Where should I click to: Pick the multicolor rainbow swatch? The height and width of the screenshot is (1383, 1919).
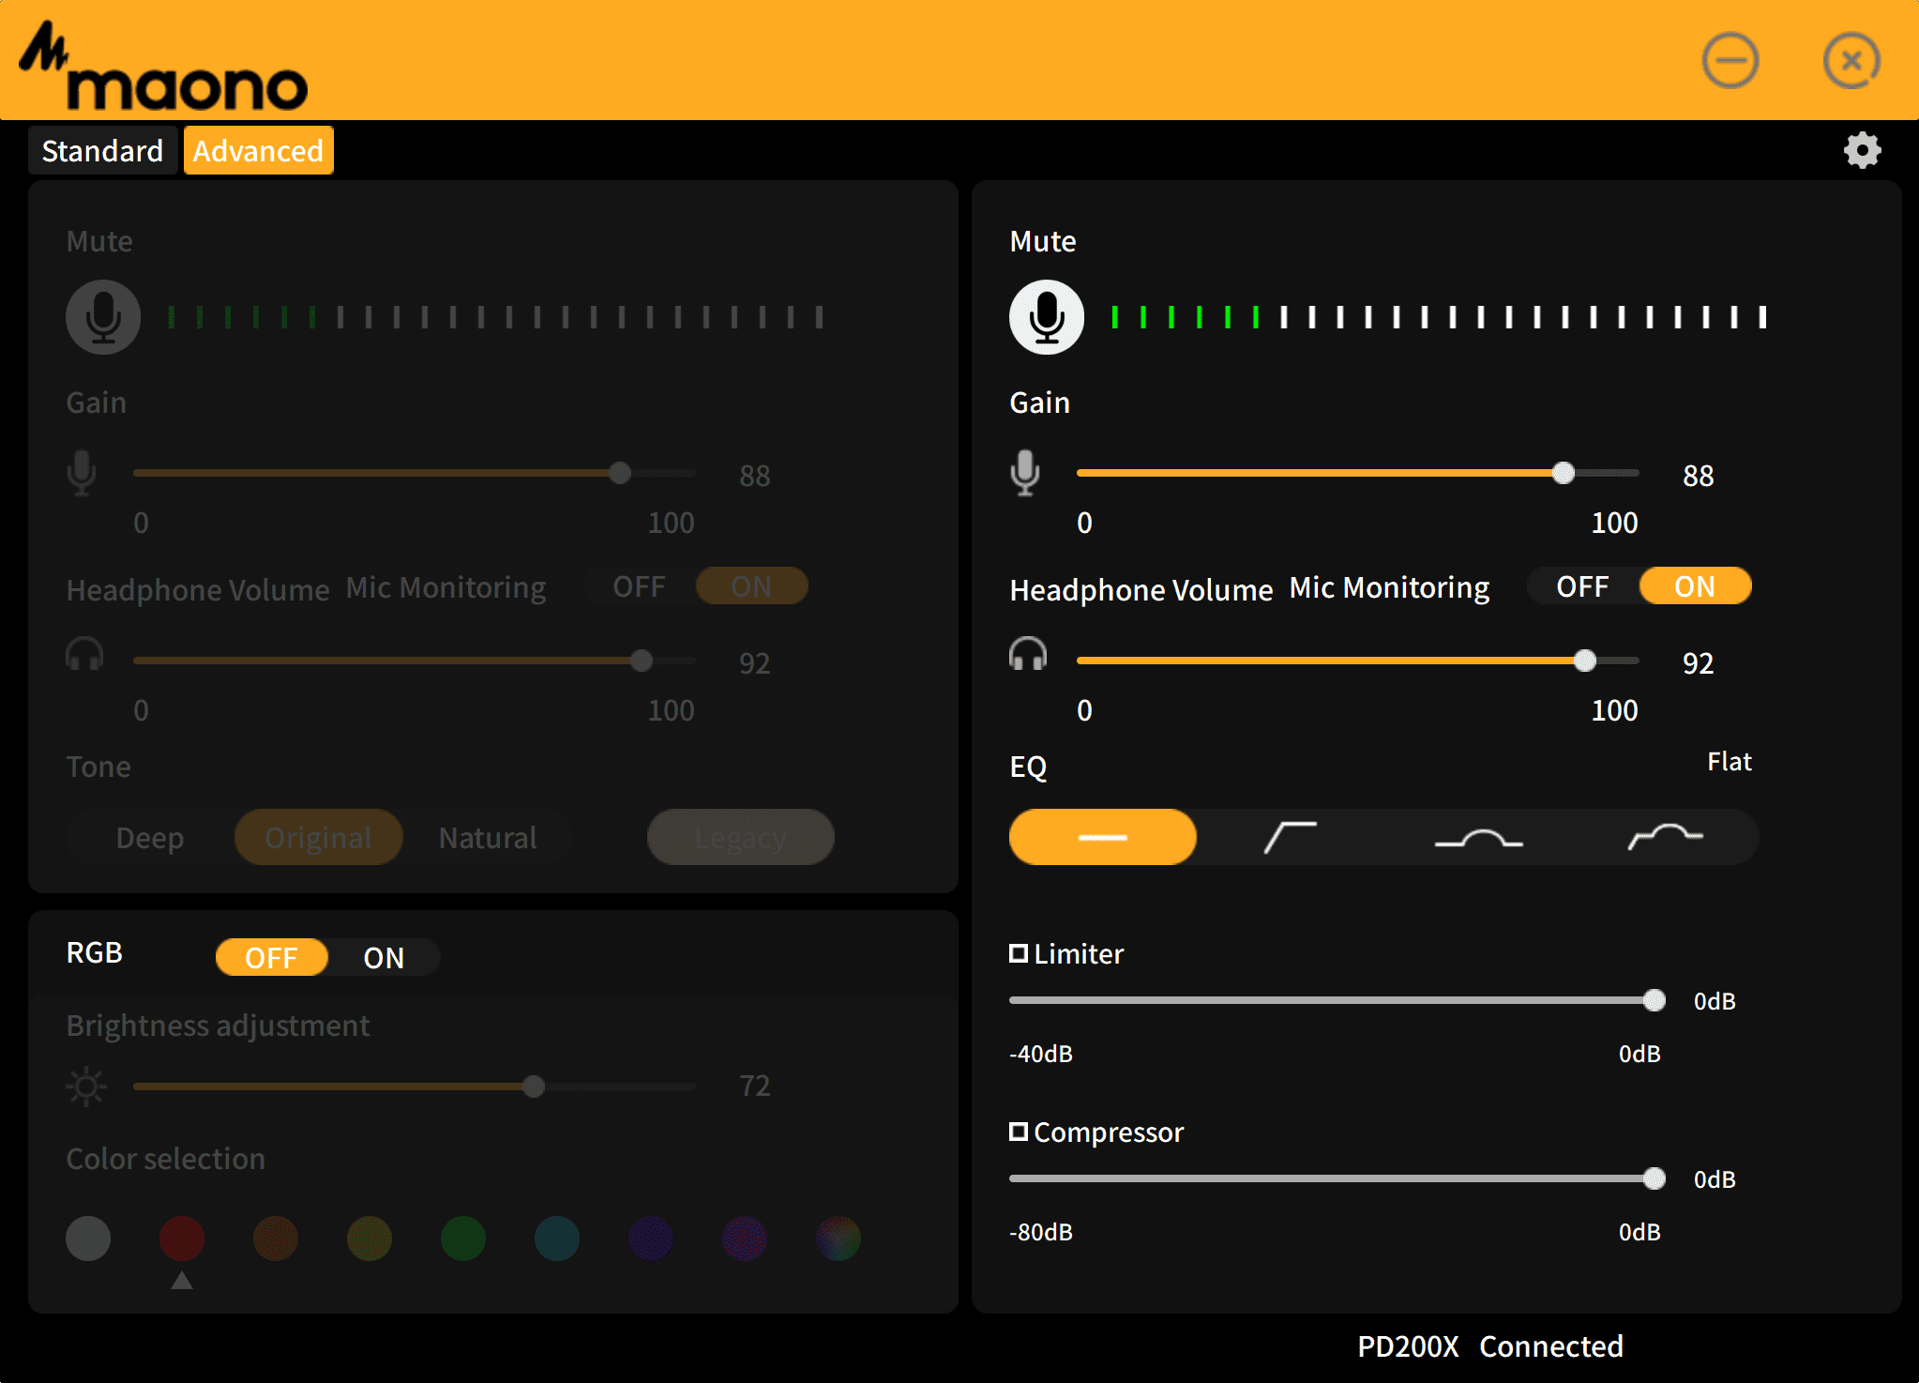839,1239
